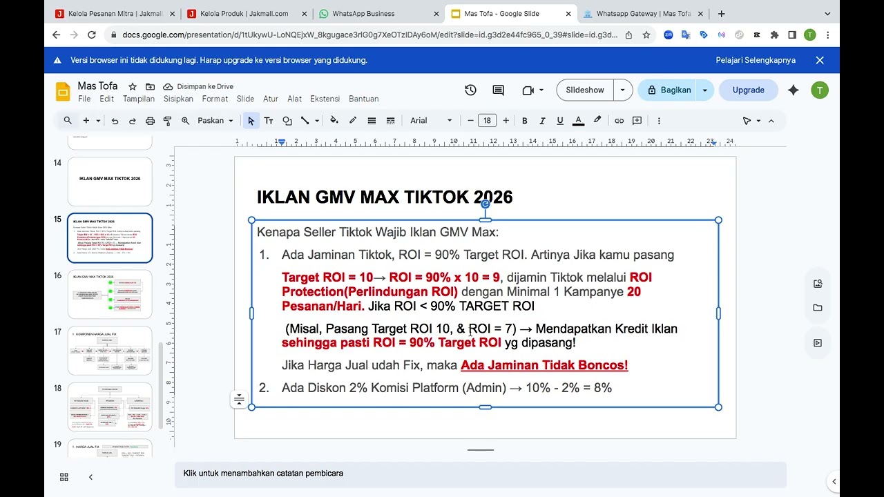Insert a hyperlink
Viewport: 884px width, 497px height.
pos(619,121)
